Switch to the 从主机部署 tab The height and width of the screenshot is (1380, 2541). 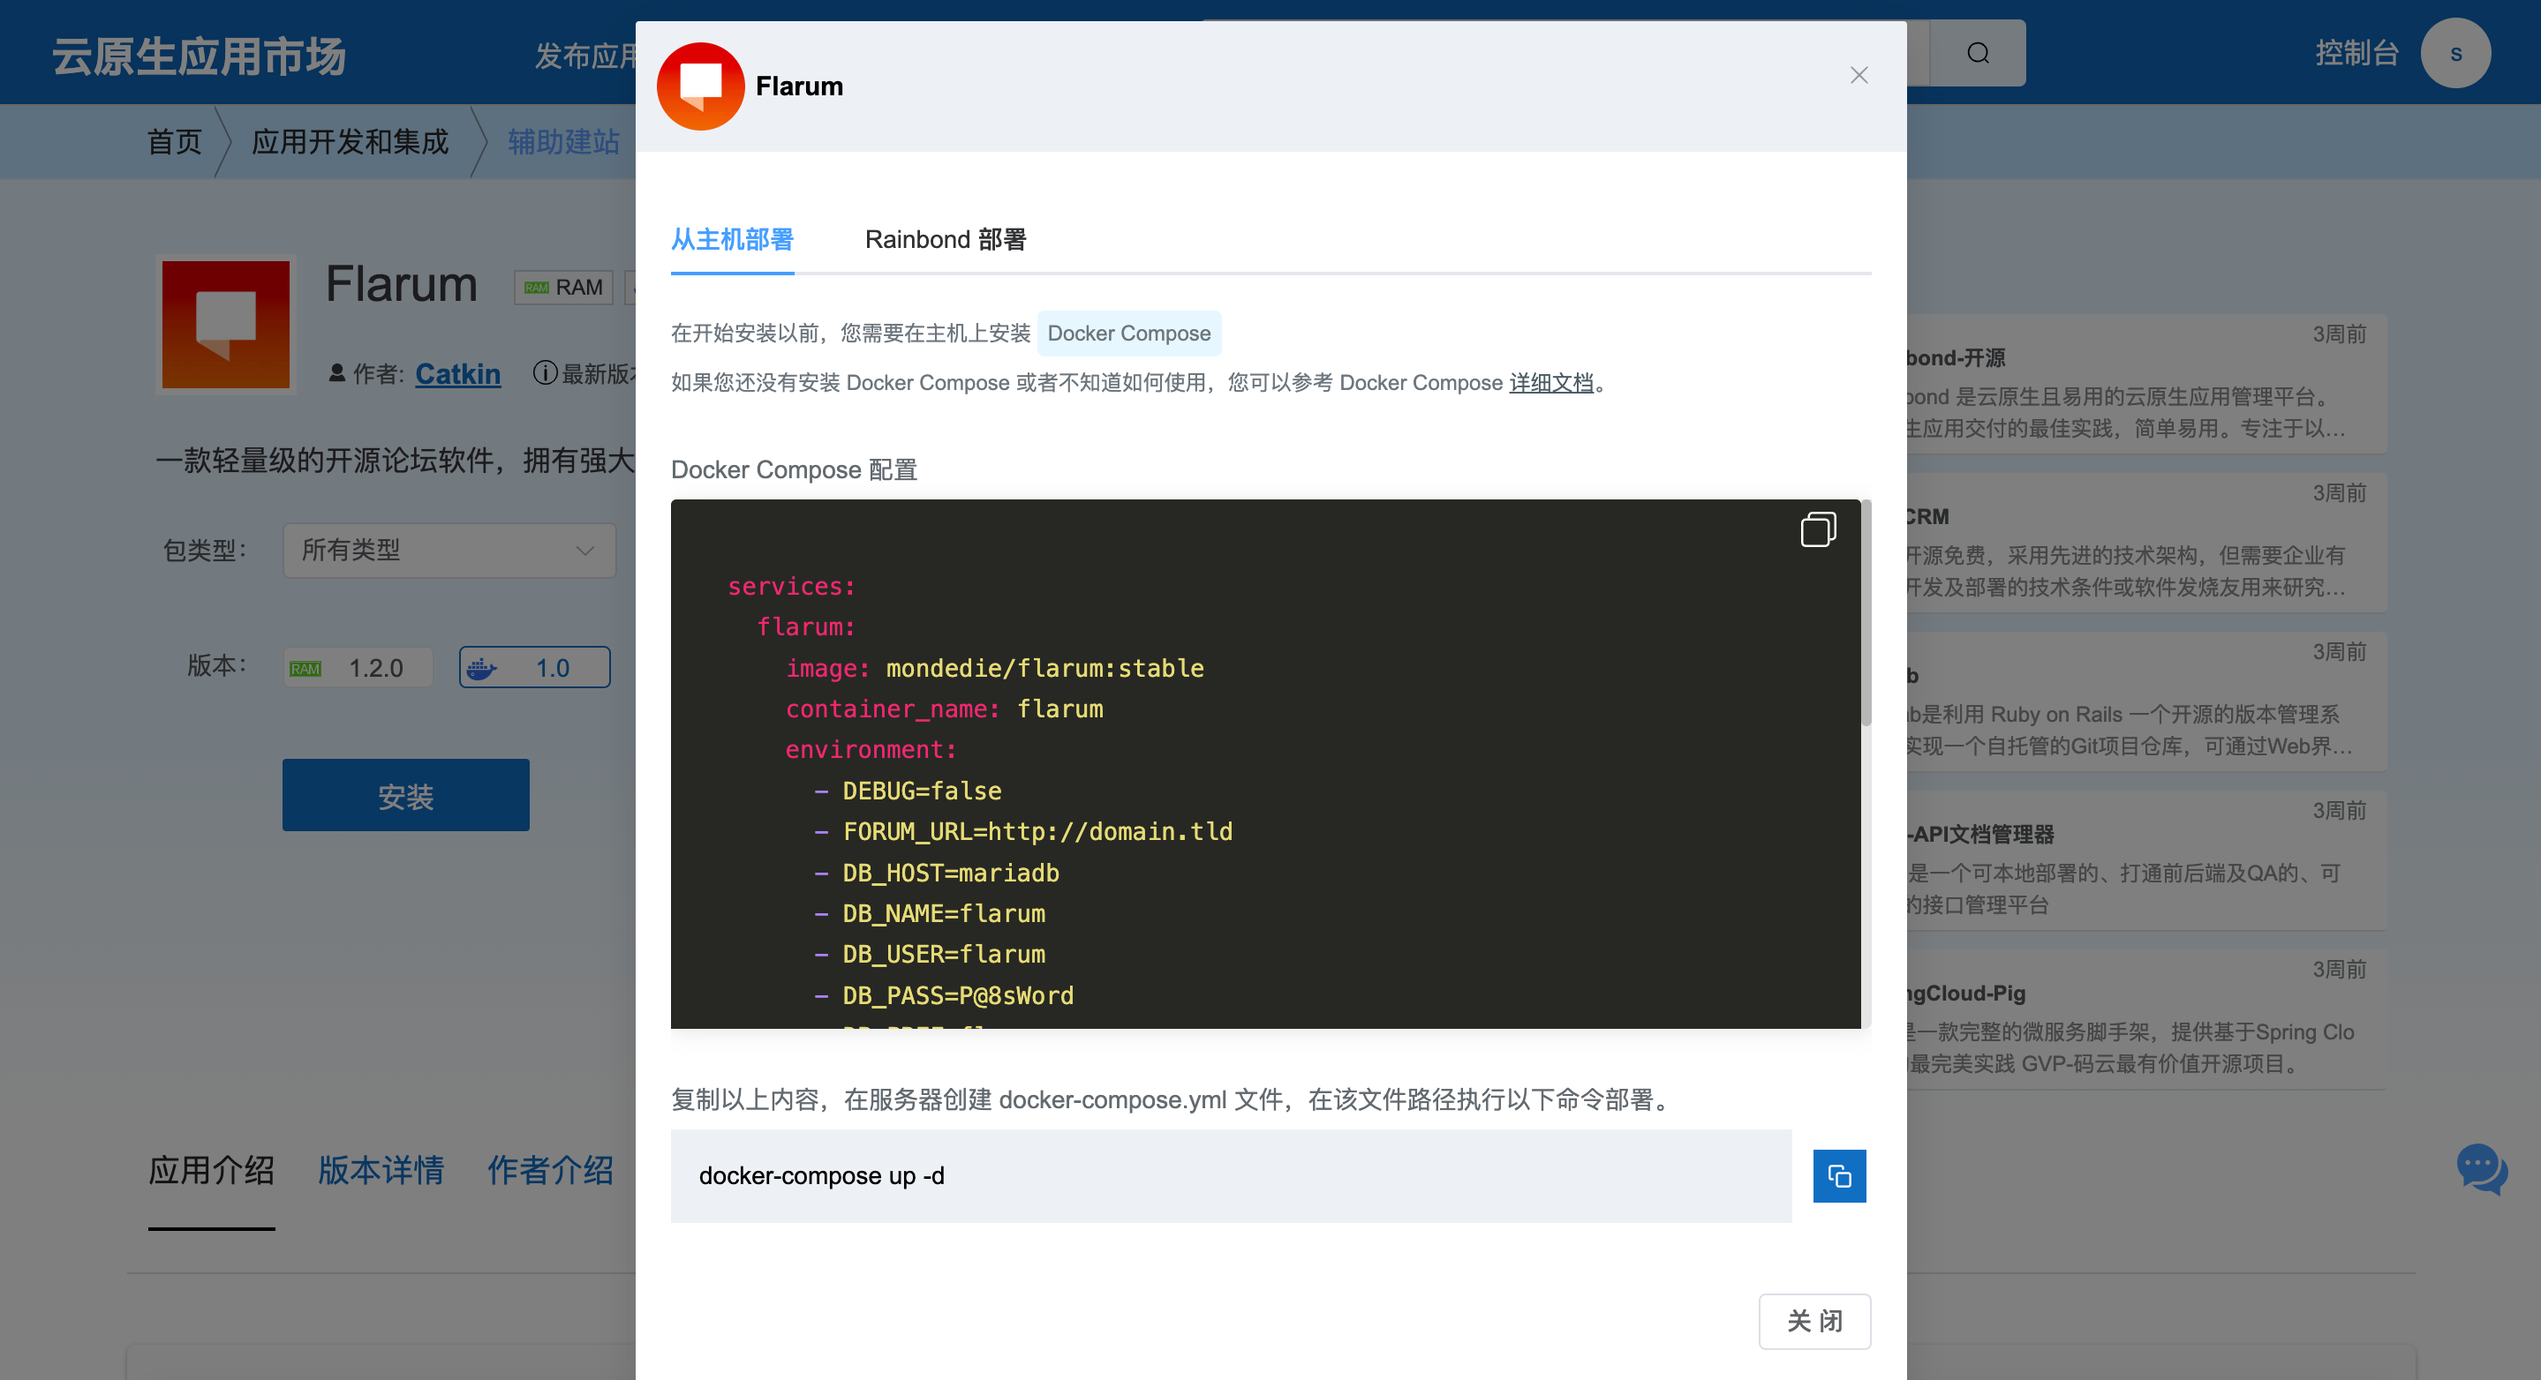732,239
